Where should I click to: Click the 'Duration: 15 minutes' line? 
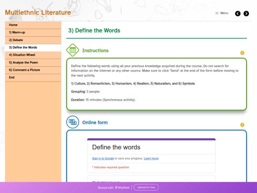click(103, 100)
